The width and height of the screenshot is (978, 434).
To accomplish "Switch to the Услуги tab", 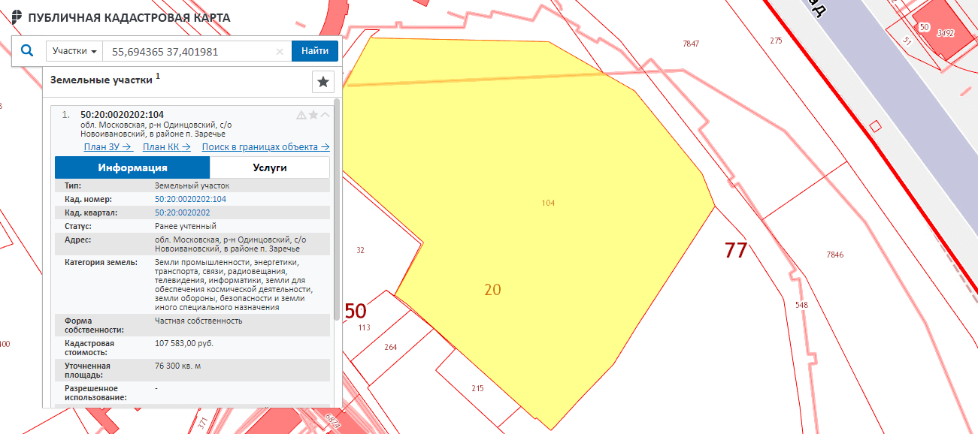I will (x=269, y=167).
